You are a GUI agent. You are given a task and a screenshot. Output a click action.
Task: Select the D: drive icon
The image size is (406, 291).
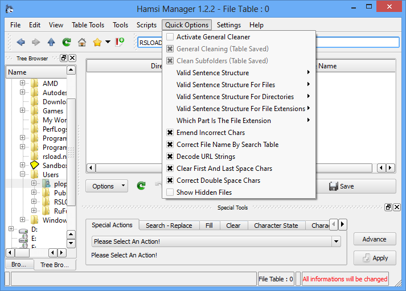coord(23,229)
